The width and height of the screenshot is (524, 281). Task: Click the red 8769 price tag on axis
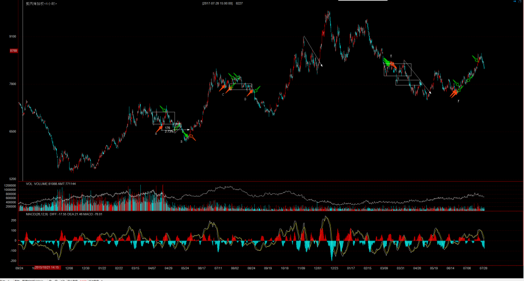14,51
